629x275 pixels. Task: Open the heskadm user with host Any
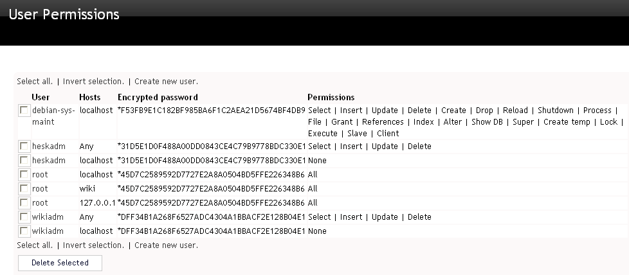coord(49,146)
